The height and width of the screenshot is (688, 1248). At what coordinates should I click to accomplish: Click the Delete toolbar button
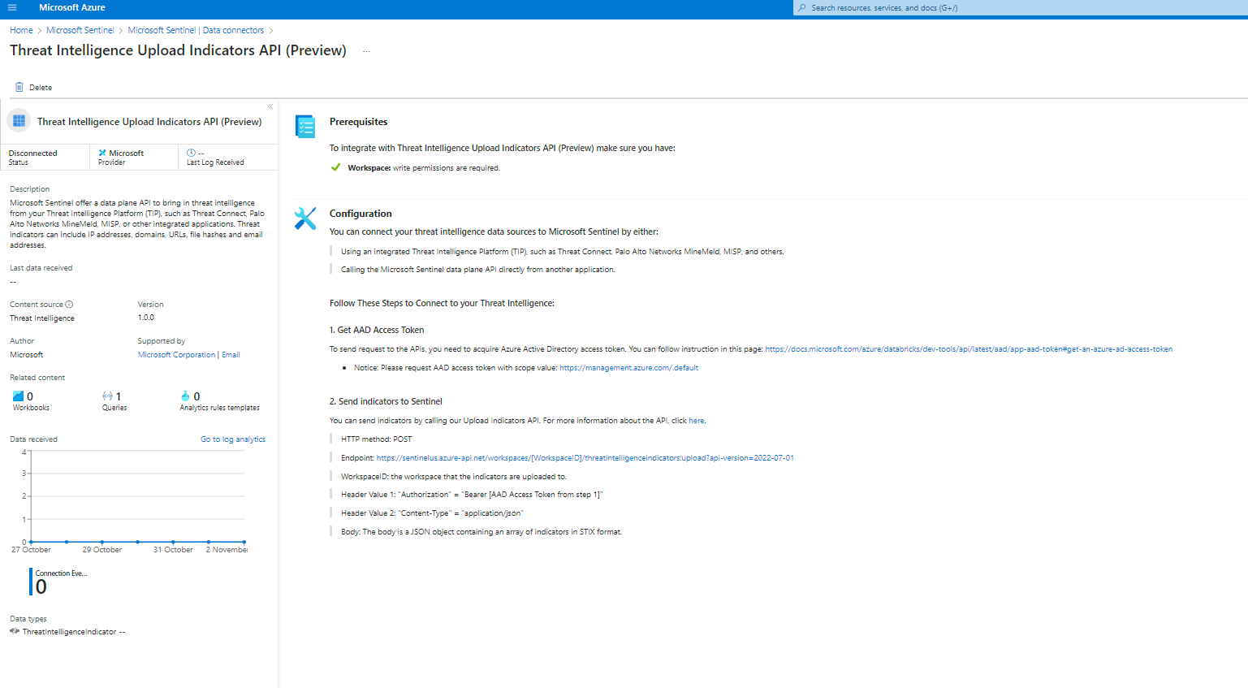(33, 87)
